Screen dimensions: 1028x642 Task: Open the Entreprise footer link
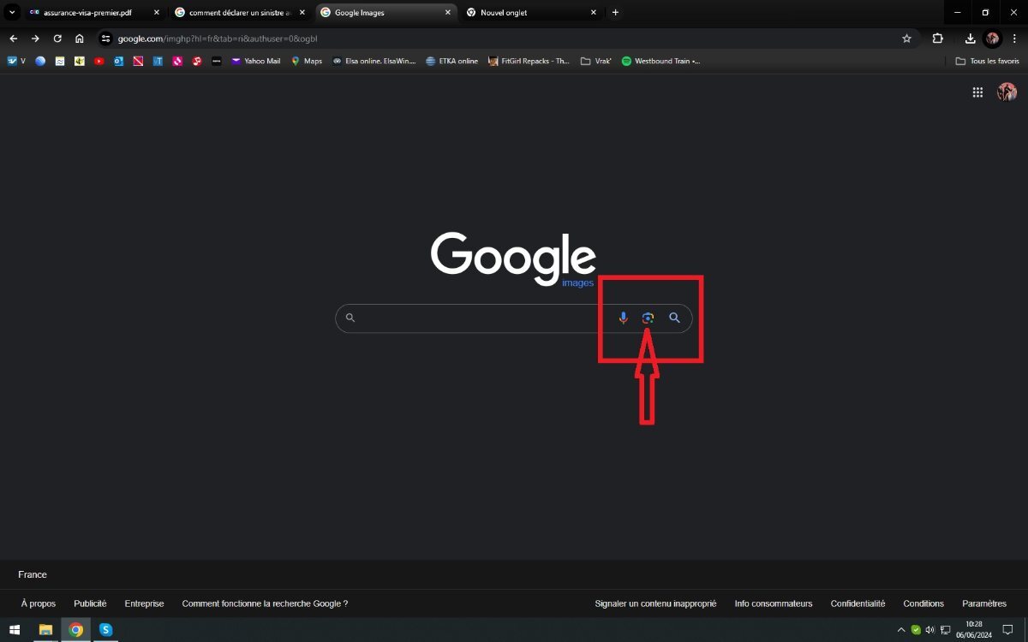coord(144,603)
